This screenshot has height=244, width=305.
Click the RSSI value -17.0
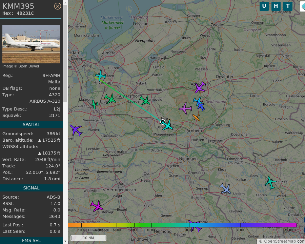pyautogui.click(x=55, y=204)
